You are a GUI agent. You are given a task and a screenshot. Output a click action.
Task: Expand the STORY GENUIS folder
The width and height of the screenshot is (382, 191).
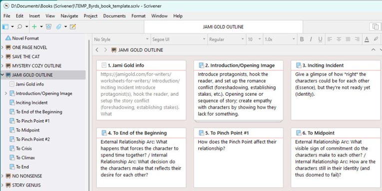click(2, 185)
